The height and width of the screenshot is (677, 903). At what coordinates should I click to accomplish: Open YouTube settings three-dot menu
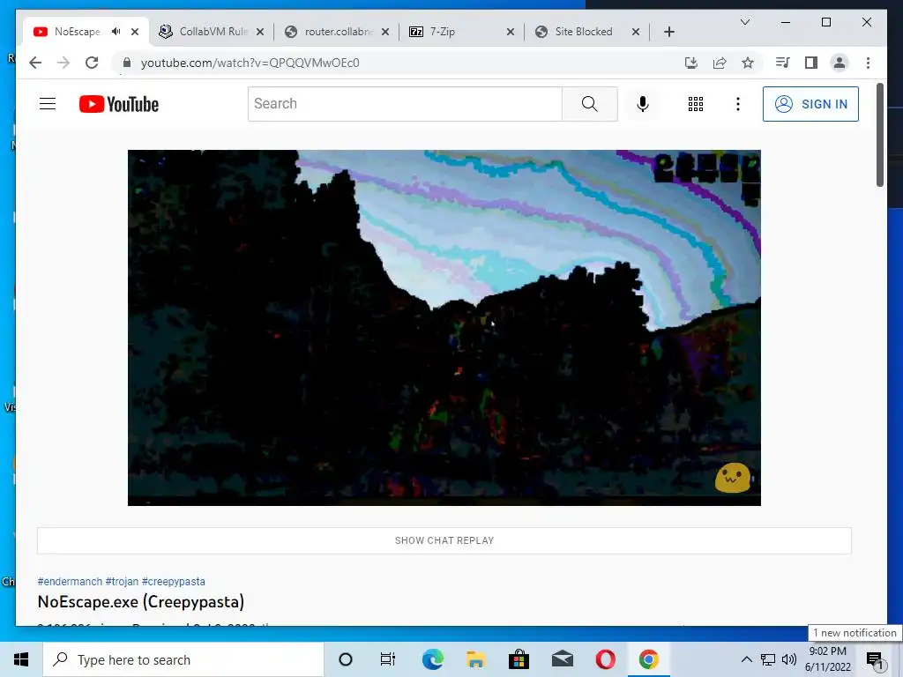(738, 104)
